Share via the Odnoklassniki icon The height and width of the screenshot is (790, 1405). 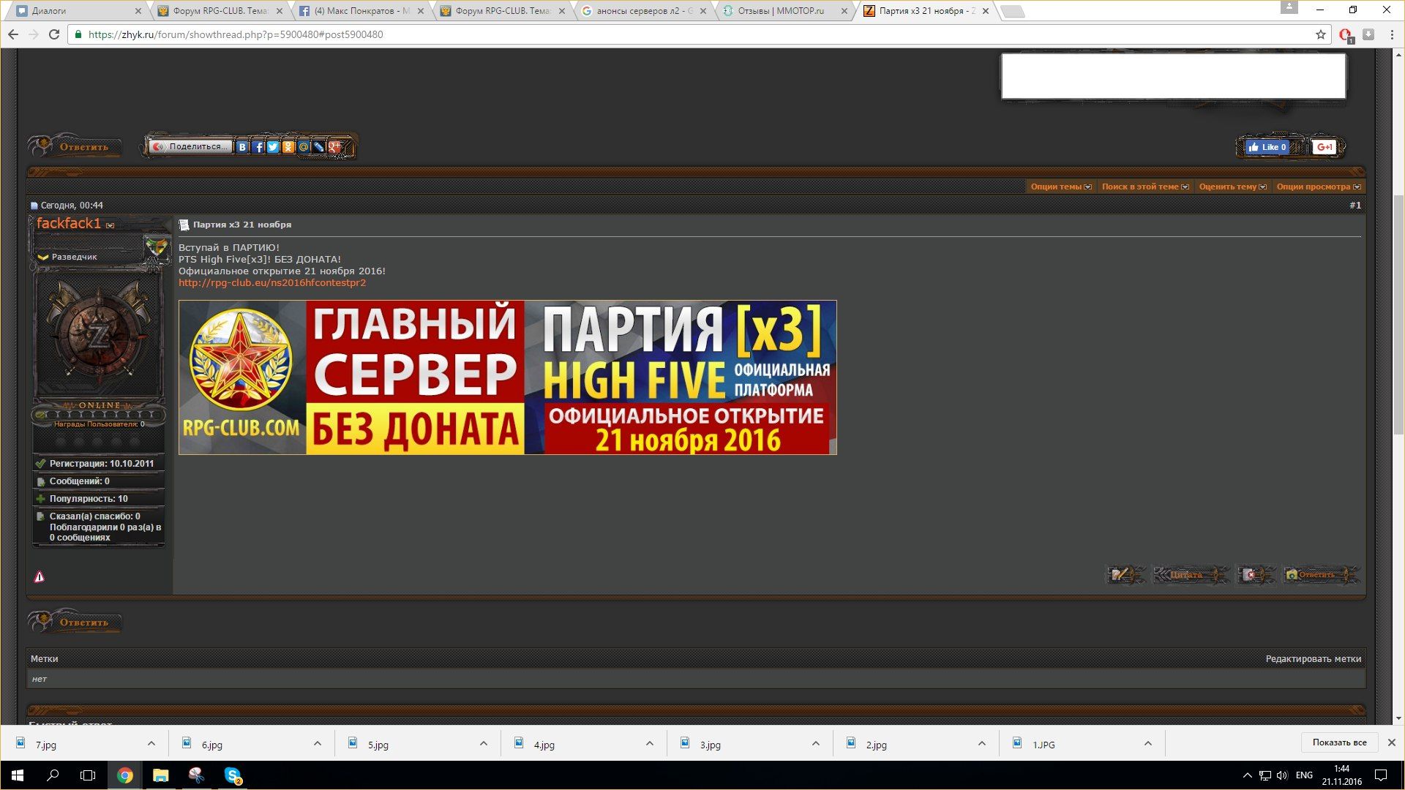(288, 147)
